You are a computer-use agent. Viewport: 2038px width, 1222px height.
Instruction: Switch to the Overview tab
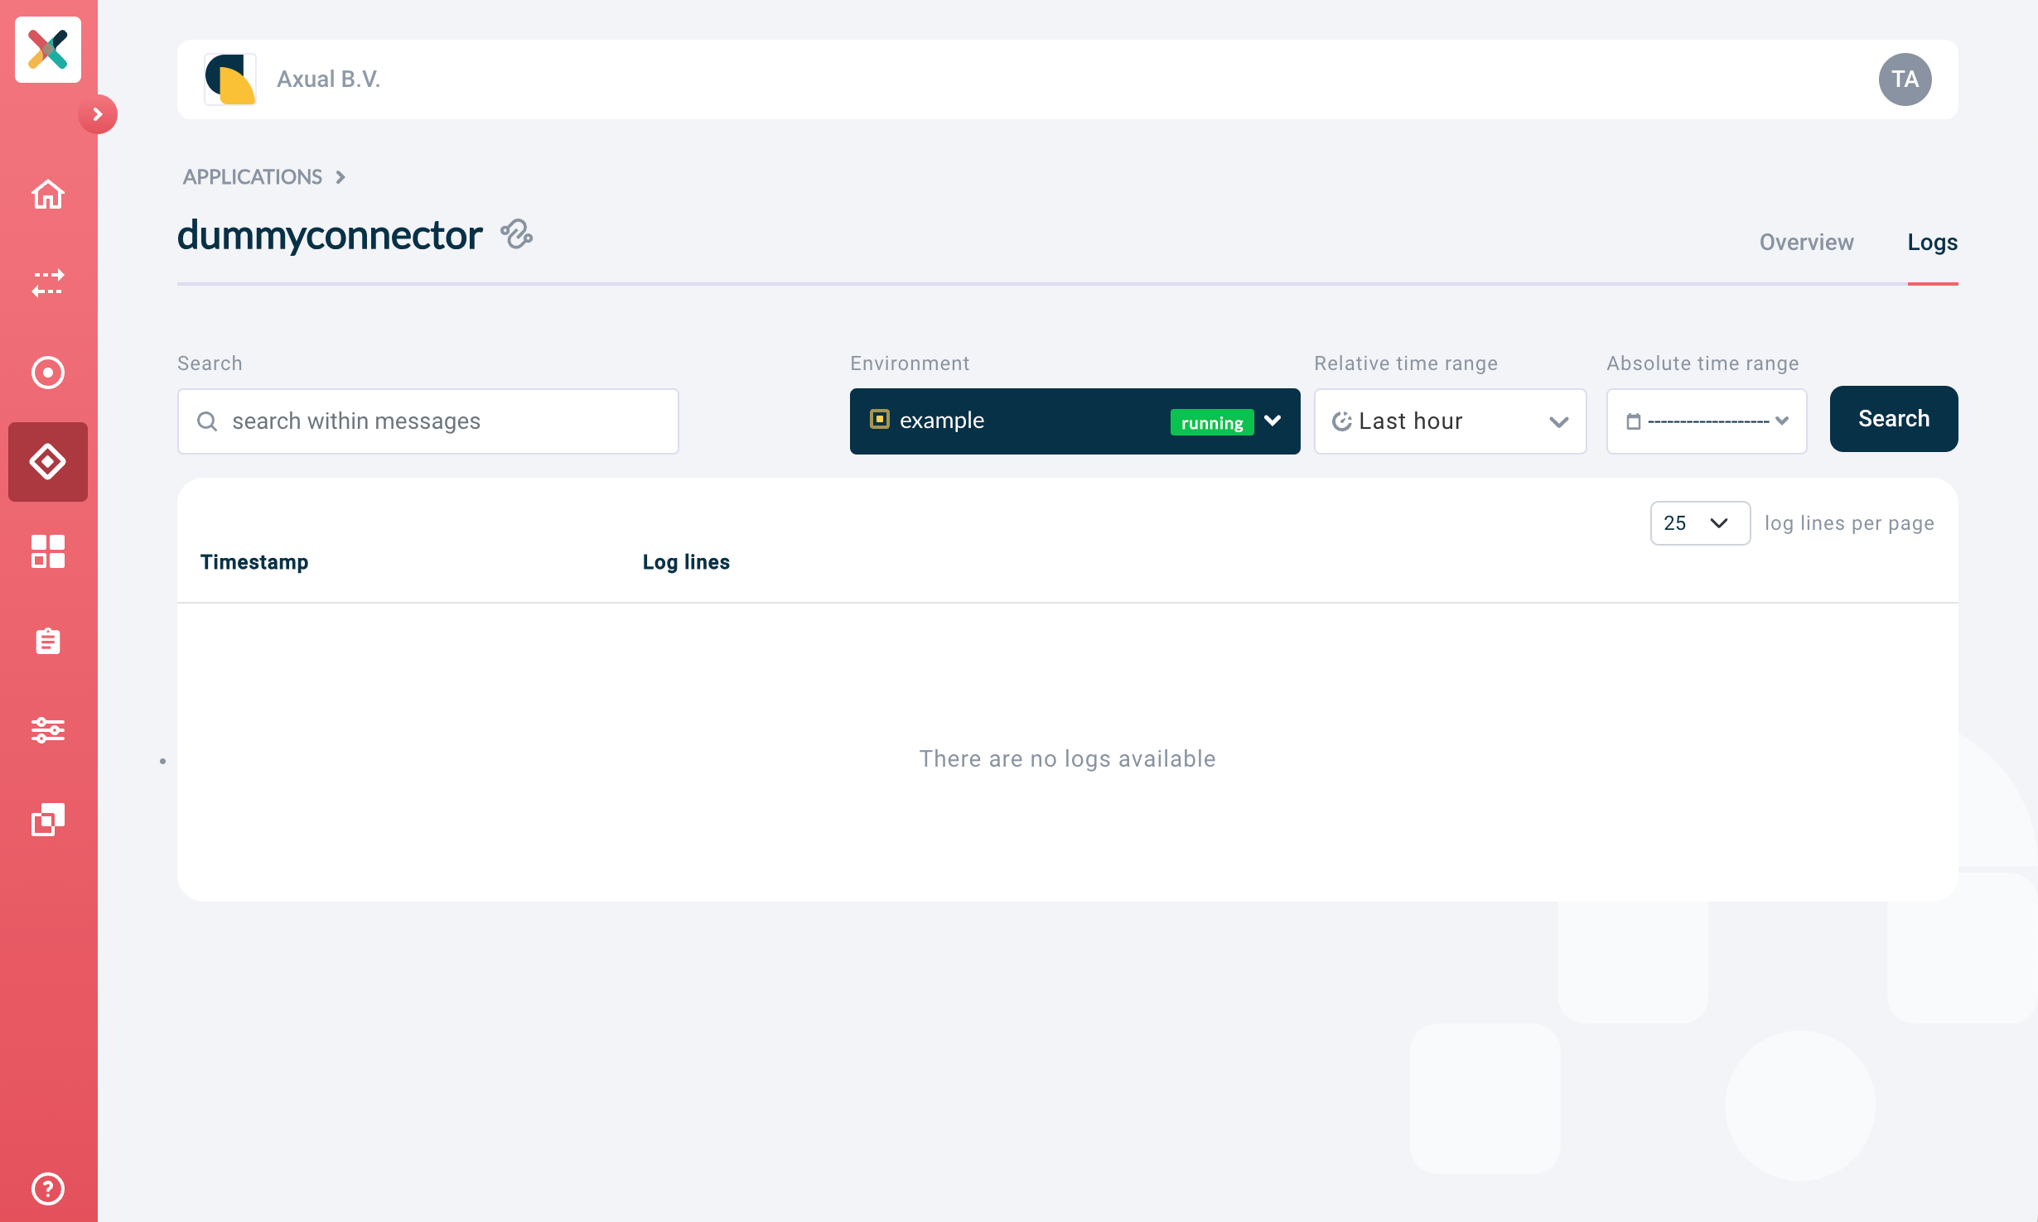[x=1805, y=242]
